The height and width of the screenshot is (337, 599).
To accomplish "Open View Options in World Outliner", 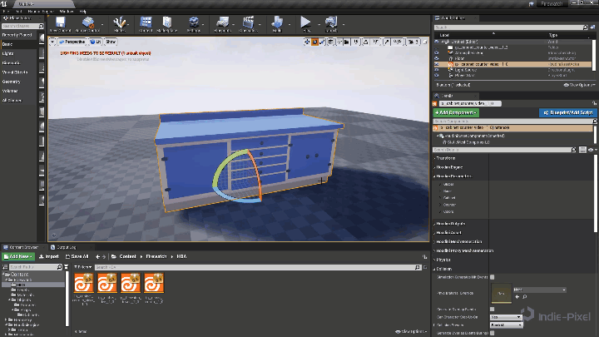I will (x=579, y=85).
